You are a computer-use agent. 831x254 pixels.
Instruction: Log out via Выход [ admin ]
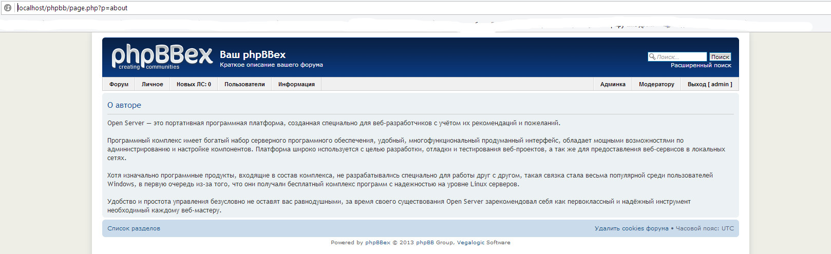pyautogui.click(x=710, y=84)
